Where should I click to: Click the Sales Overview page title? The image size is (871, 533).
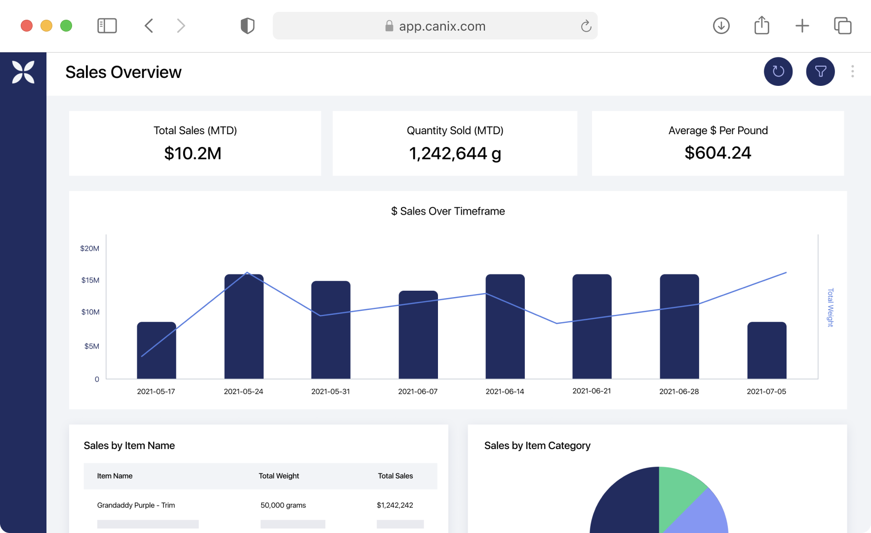point(123,72)
